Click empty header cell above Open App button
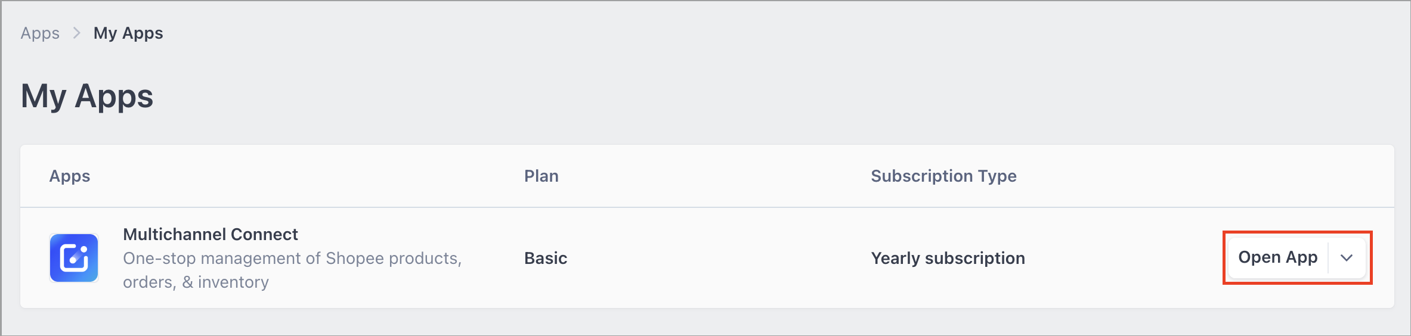 1297,176
